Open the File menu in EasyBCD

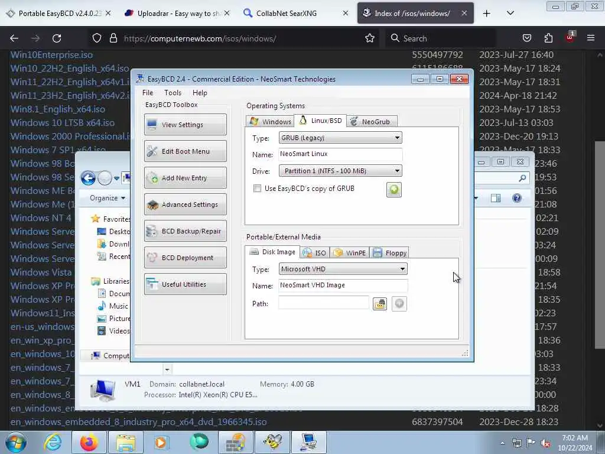pyautogui.click(x=147, y=93)
